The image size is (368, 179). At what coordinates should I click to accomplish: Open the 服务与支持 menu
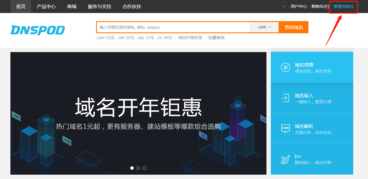pos(100,6)
